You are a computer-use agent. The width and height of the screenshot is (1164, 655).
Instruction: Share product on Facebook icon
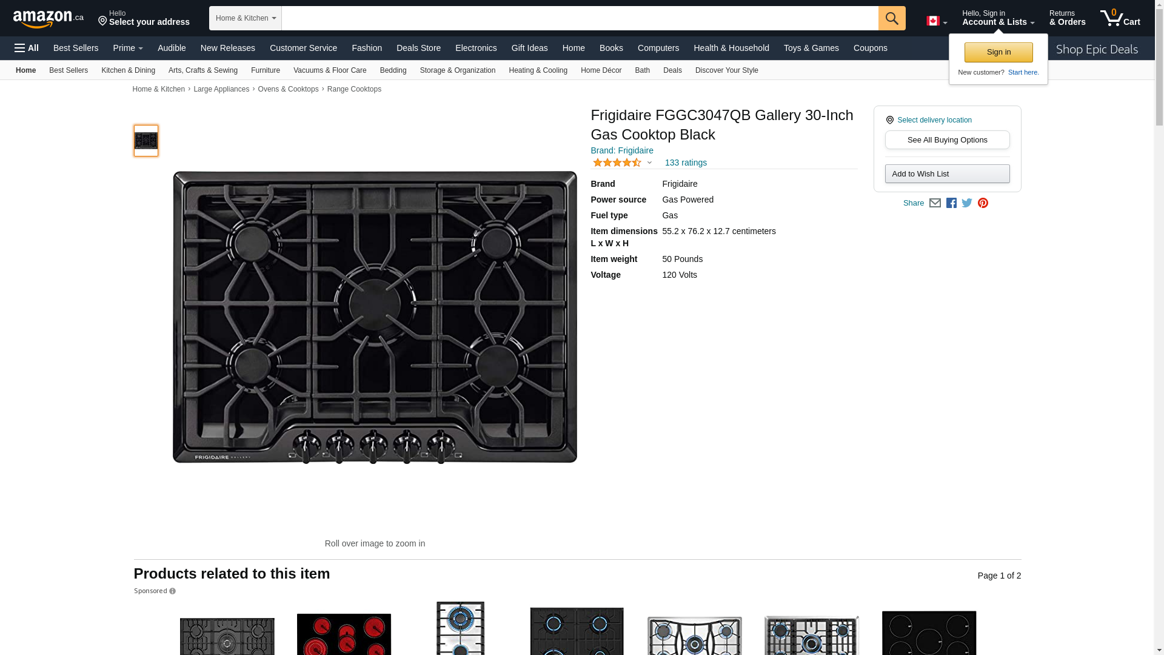tap(951, 203)
